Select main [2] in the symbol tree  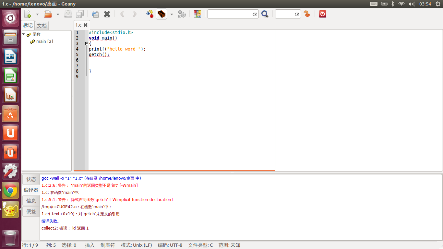pyautogui.click(x=44, y=41)
